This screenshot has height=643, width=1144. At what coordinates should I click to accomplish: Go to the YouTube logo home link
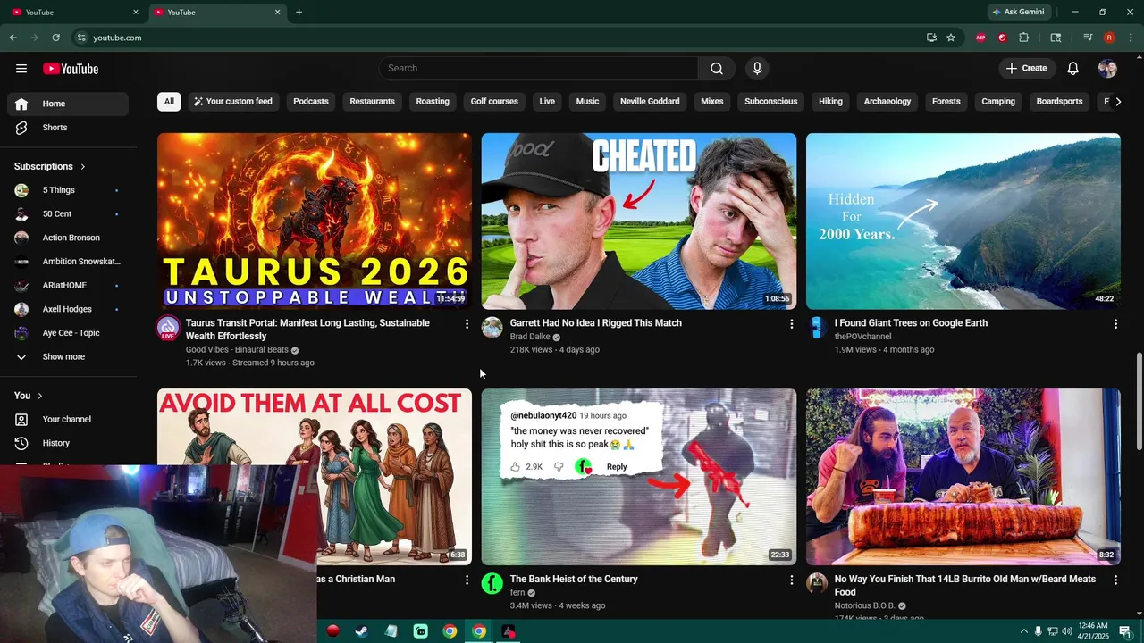[x=71, y=69]
